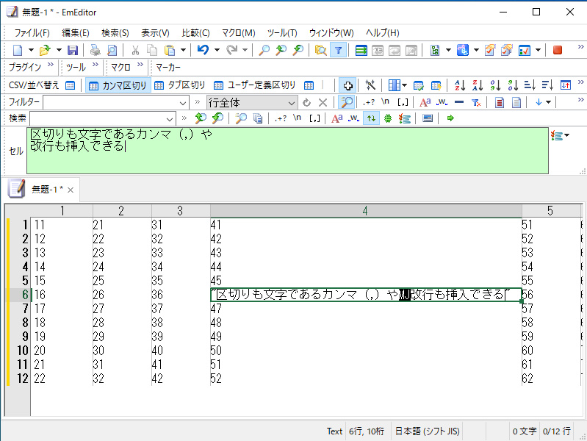Open the ファイル(F) menu

tap(32, 33)
